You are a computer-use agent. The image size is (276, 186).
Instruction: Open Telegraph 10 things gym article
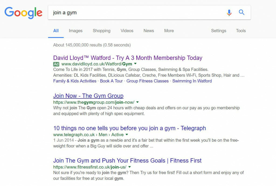pyautogui.click(x=130, y=128)
